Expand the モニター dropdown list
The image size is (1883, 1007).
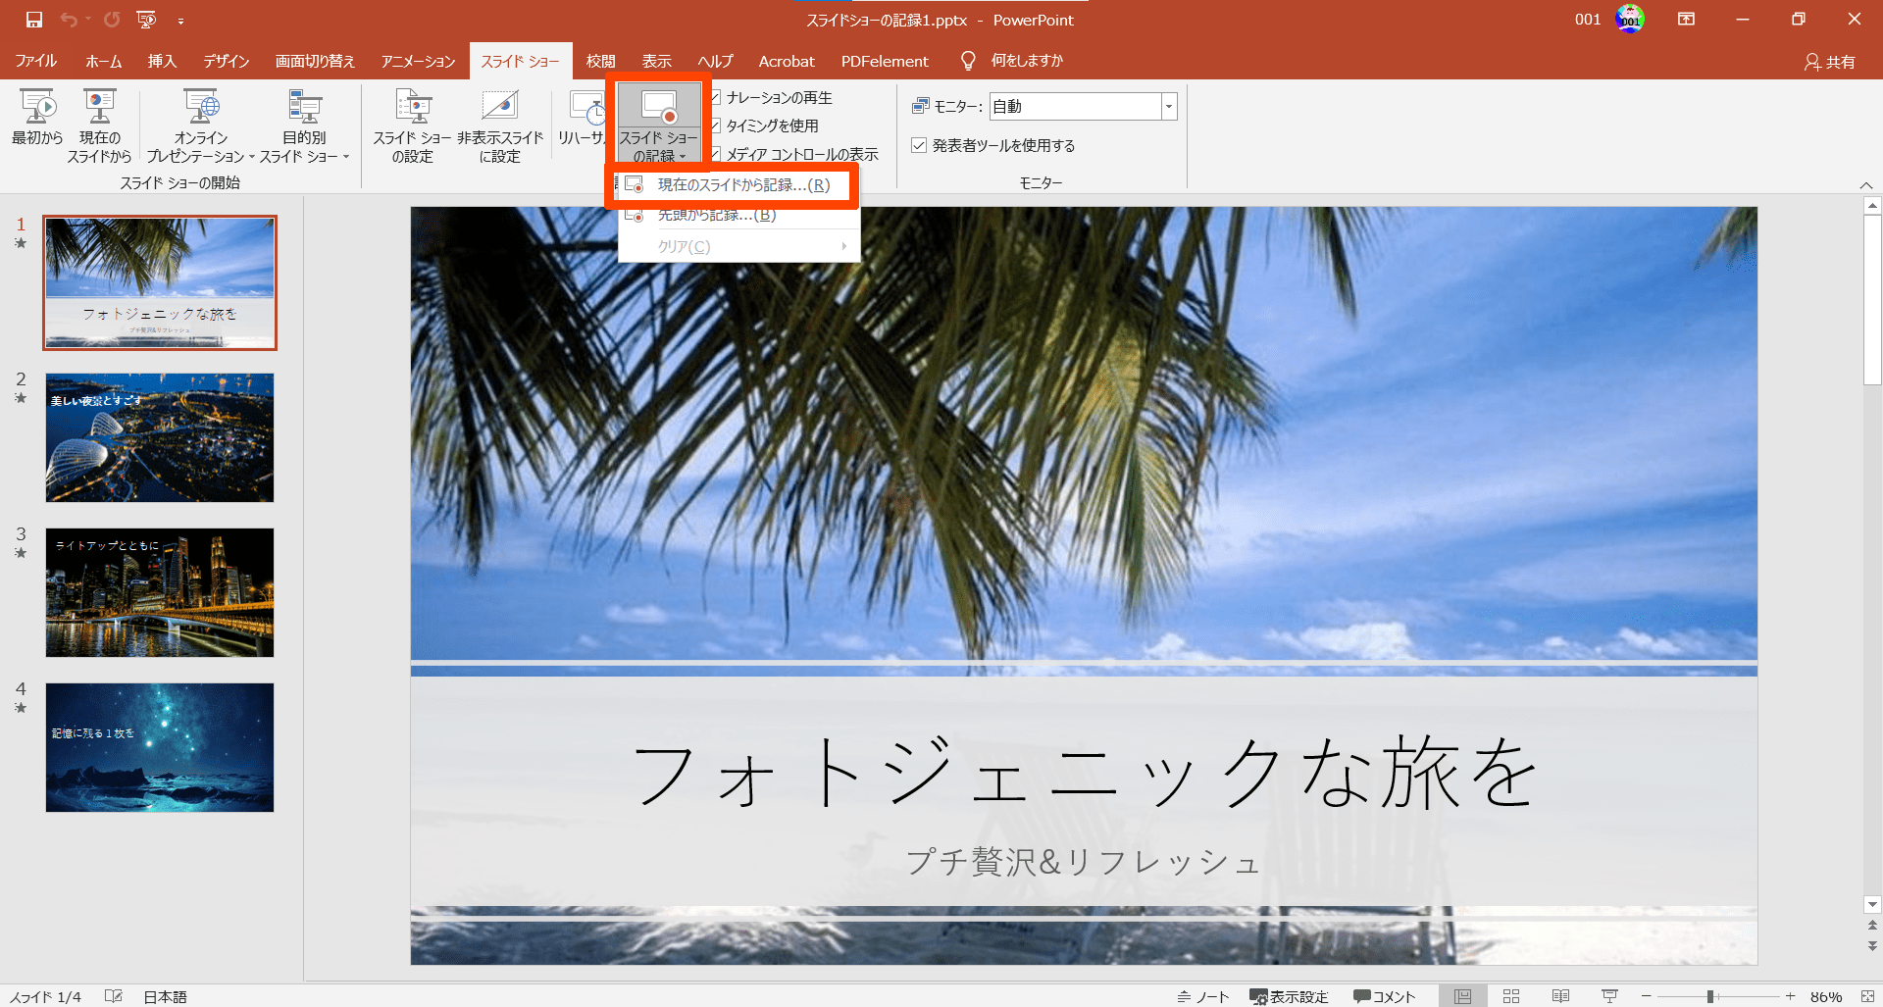click(x=1168, y=106)
